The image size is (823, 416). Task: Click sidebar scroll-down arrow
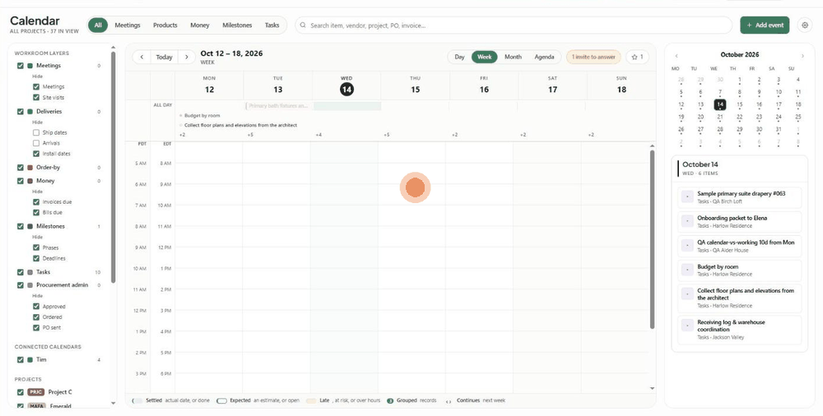pyautogui.click(x=114, y=403)
